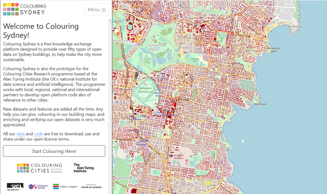The height and width of the screenshot is (194, 327).
Task: Click the Colouring Cities Research Programme logo
Action: [x=39, y=168]
